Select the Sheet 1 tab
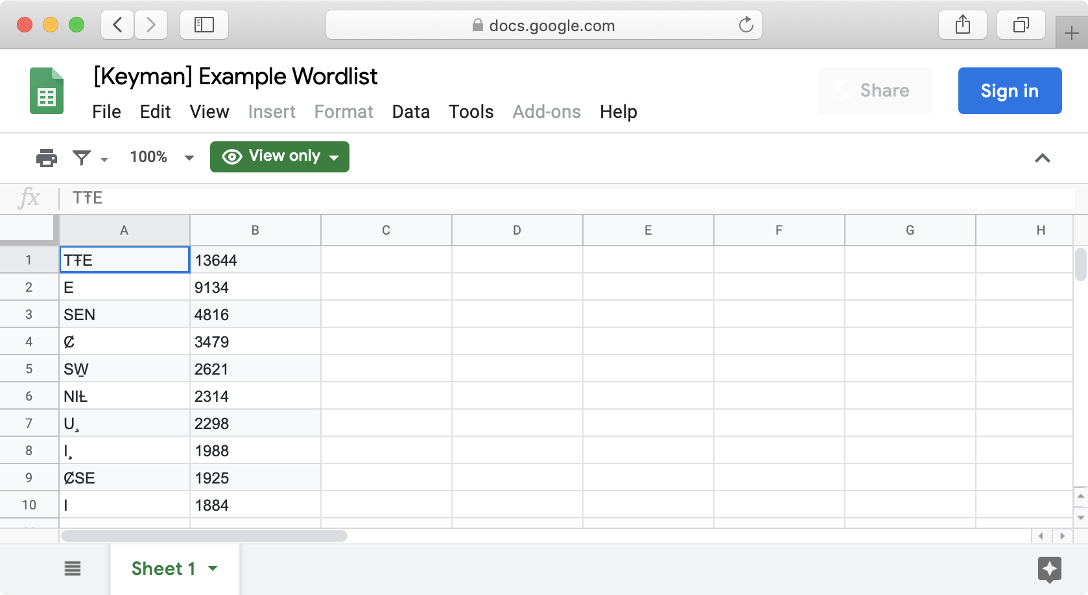The width and height of the screenshot is (1088, 595). 174,568
